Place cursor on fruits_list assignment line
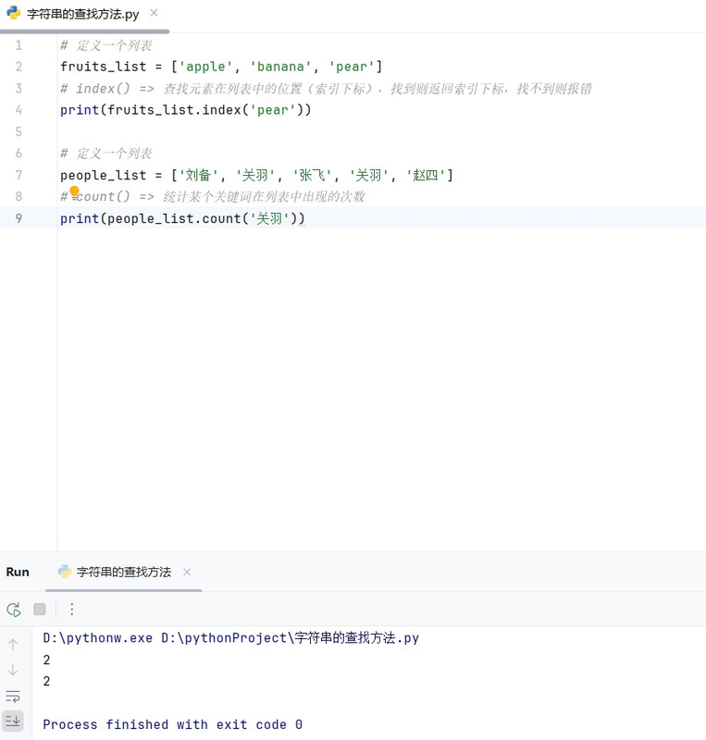This screenshot has width=706, height=740. [221, 67]
